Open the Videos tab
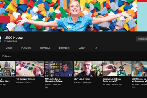 9,48
